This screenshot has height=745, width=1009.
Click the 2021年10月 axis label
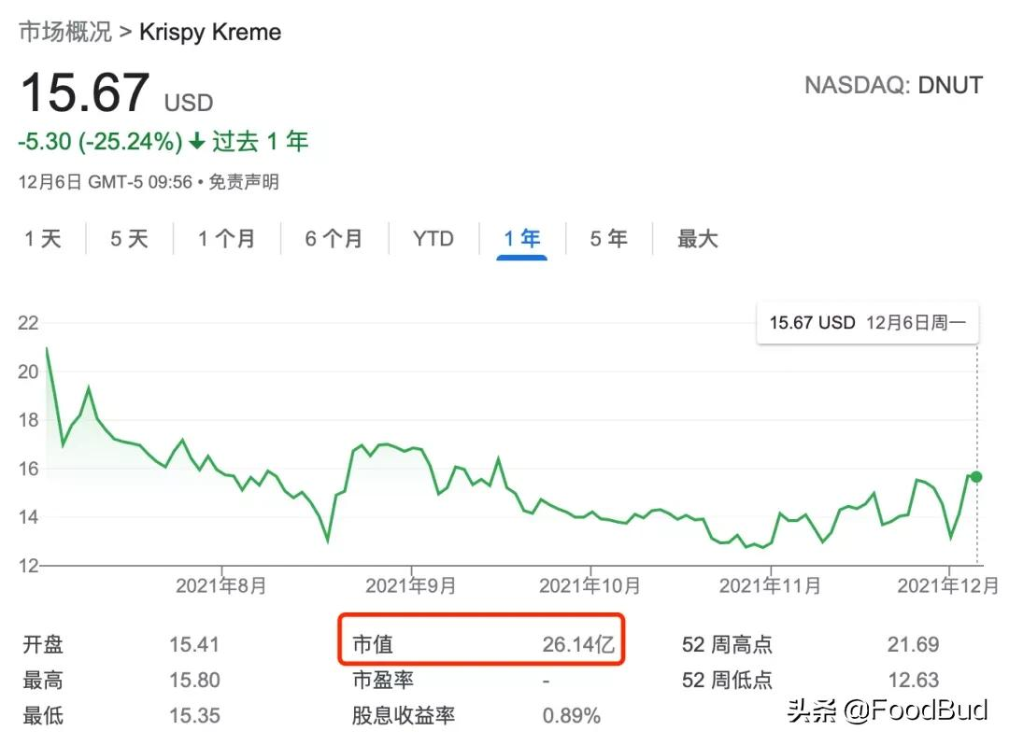click(590, 585)
